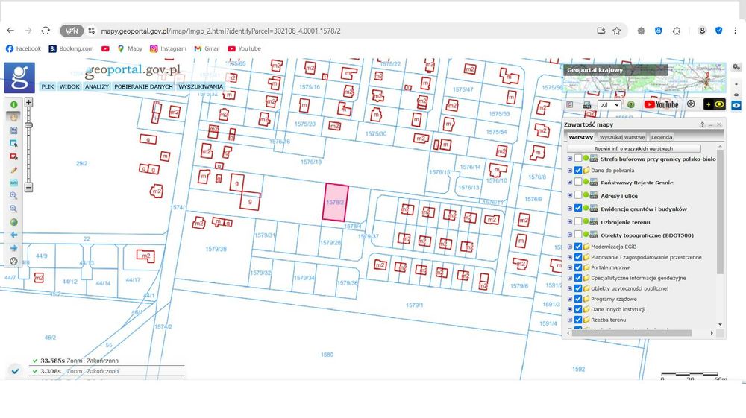Viewport: 746px width, 418px height.
Task: Click Rozwiń inf. o wszystkich warstwach button
Action: pos(633,149)
